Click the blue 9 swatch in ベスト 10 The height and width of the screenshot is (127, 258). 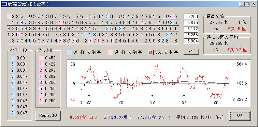click(x=13, y=82)
